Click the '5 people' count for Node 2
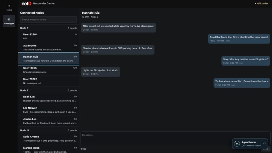 72,28
